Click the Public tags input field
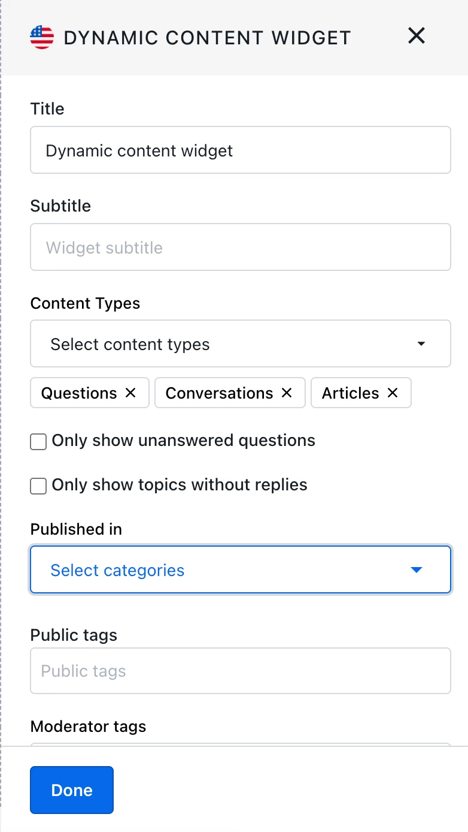 (240, 671)
